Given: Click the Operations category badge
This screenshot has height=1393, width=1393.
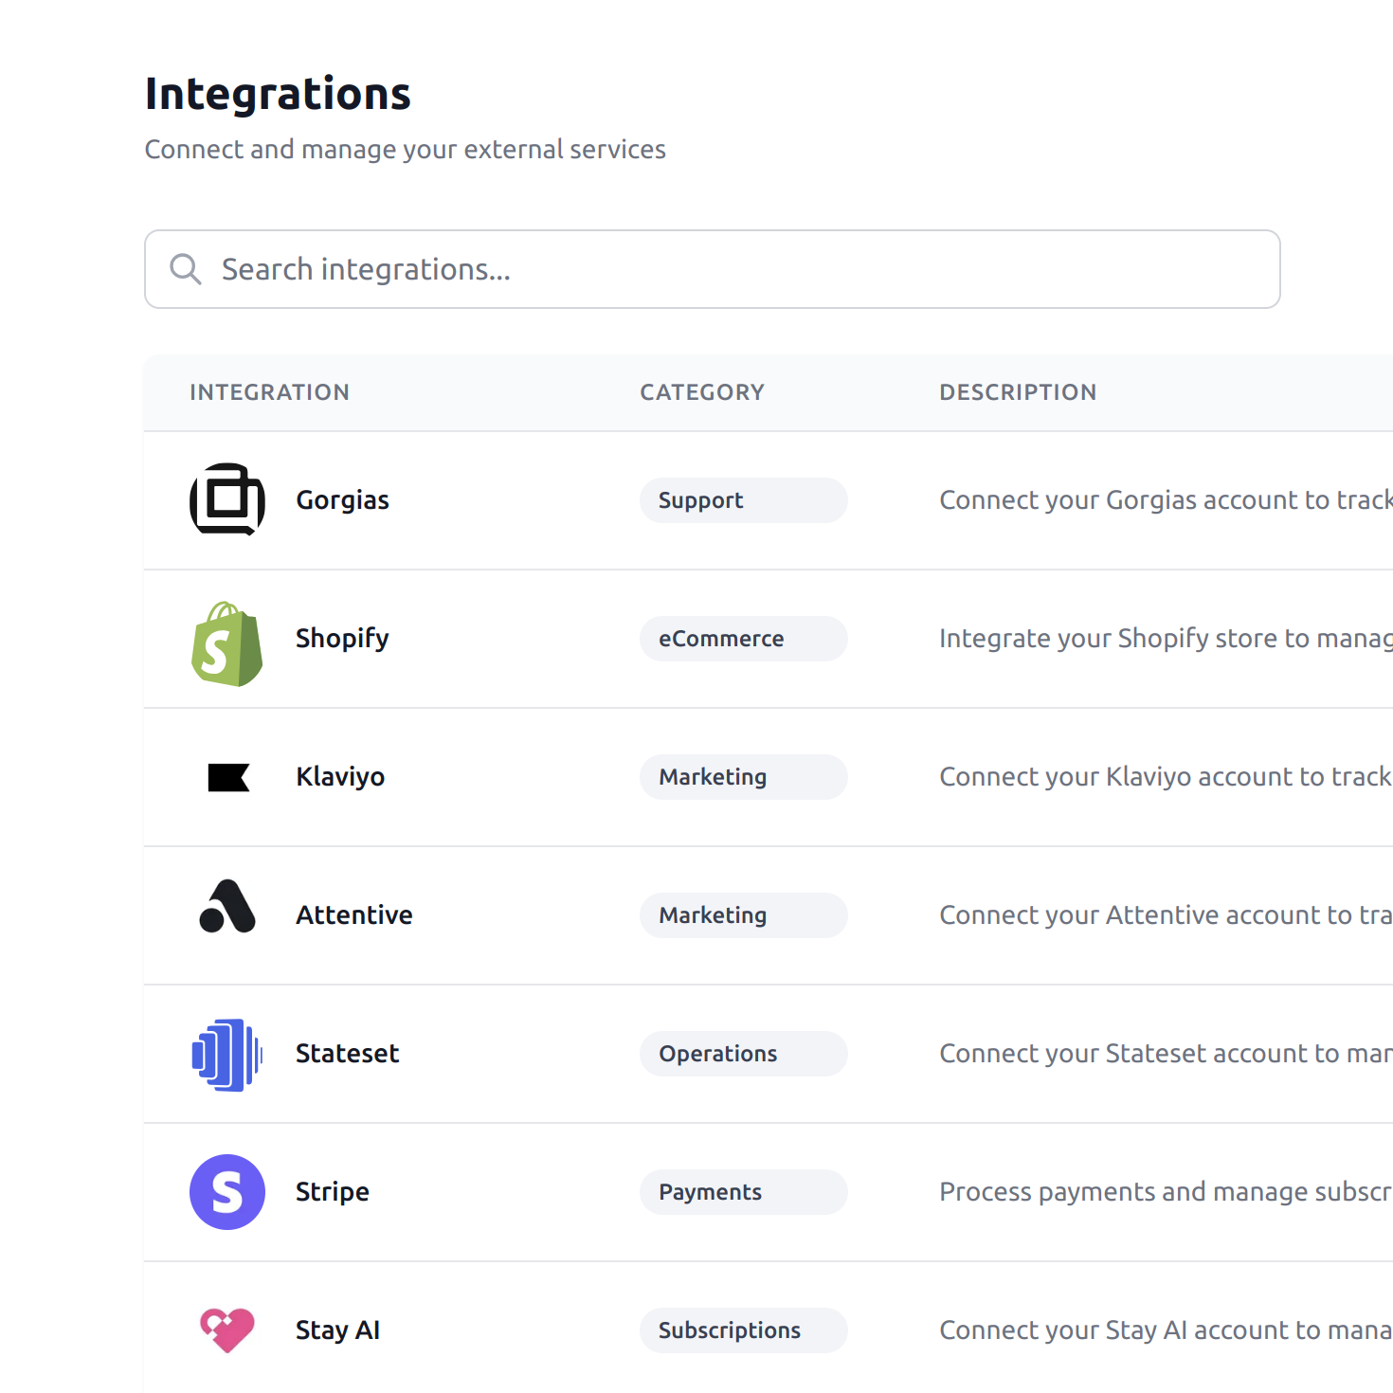Looking at the screenshot, I should point(744,1054).
